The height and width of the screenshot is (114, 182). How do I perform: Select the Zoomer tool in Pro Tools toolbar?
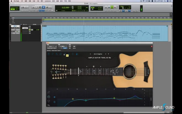pyautogui.click(x=33, y=7)
